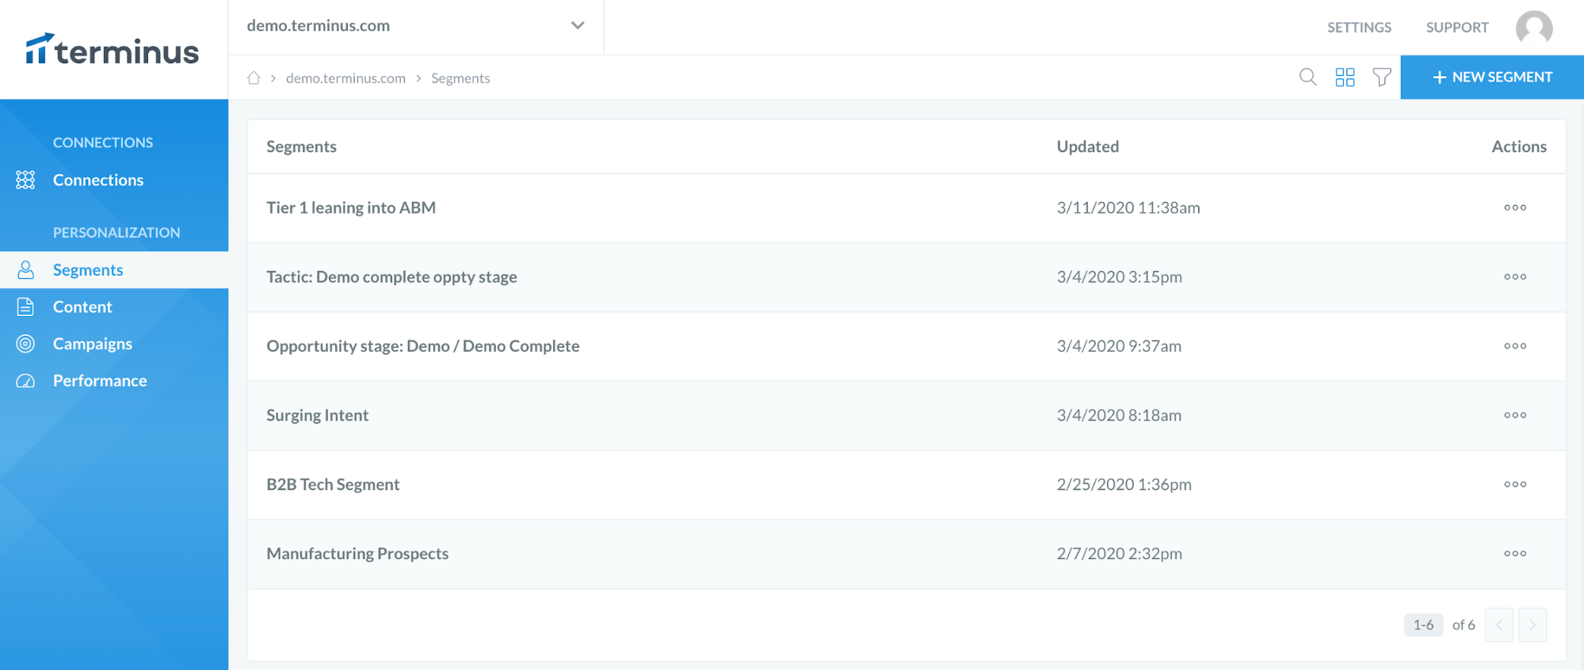Select Segments in sidebar

point(88,270)
